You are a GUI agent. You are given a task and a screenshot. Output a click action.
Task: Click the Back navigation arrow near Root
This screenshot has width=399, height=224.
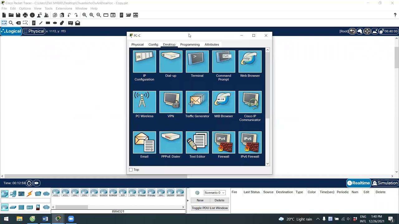[352, 31]
